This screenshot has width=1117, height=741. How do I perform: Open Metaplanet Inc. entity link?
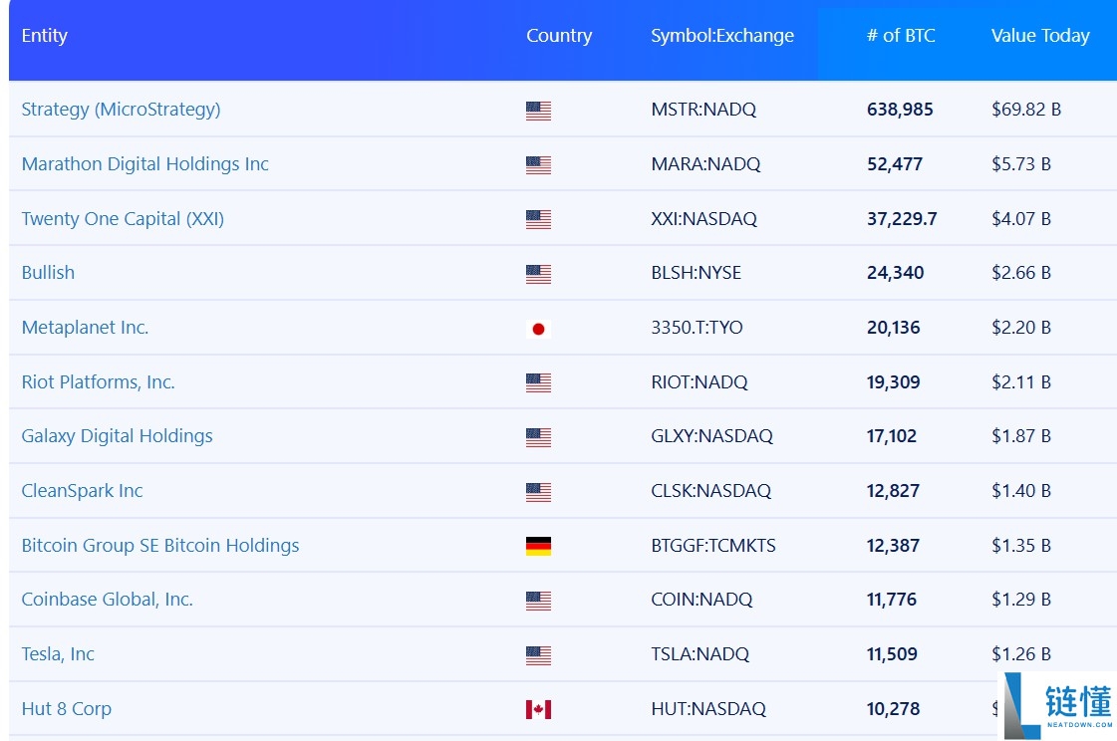(x=85, y=328)
